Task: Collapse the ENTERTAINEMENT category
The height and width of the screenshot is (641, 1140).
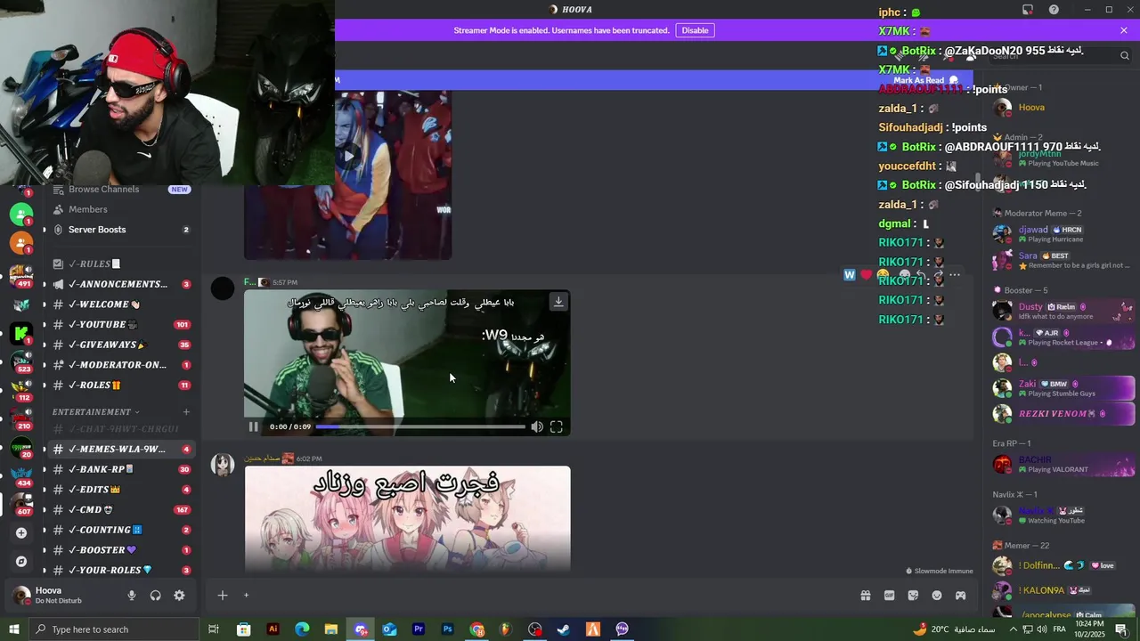Action: click(95, 412)
